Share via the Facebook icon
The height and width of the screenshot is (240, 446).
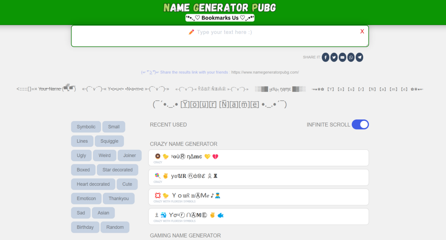pyautogui.click(x=325, y=57)
